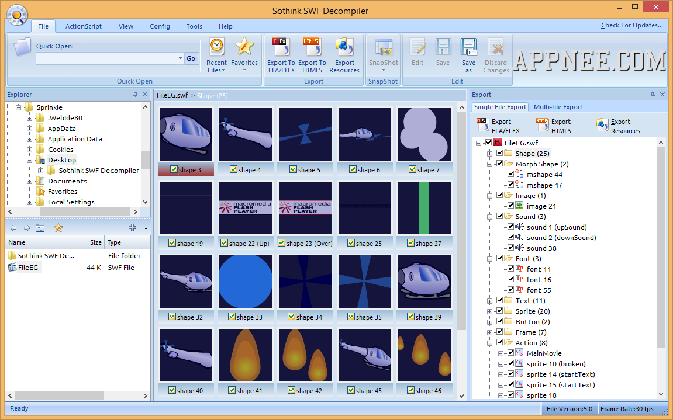The width and height of the screenshot is (673, 420).
Task: Click the Quick Open folder icon
Action: point(22,47)
